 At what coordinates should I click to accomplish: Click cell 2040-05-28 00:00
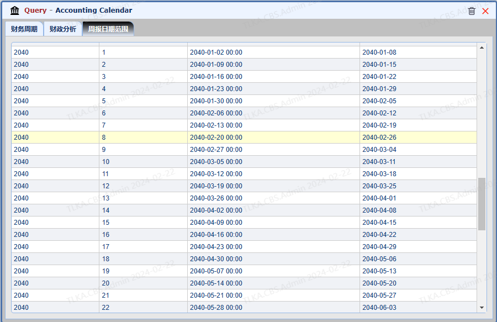tap(273, 308)
